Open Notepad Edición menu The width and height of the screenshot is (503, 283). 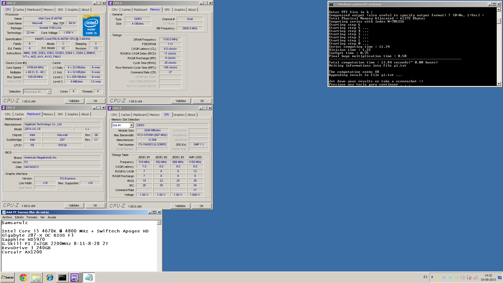point(19,217)
